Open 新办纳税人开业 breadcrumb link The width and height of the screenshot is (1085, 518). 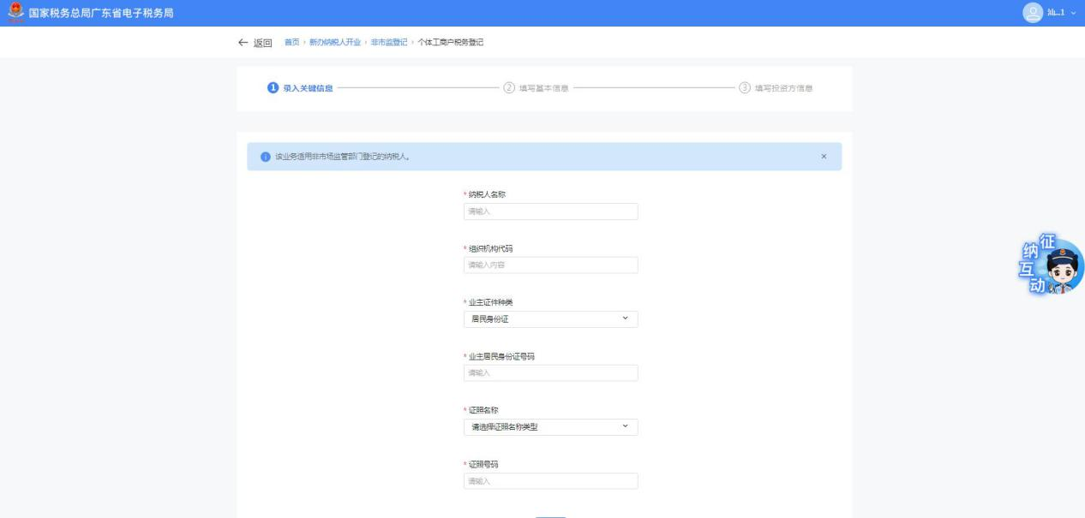click(335, 43)
